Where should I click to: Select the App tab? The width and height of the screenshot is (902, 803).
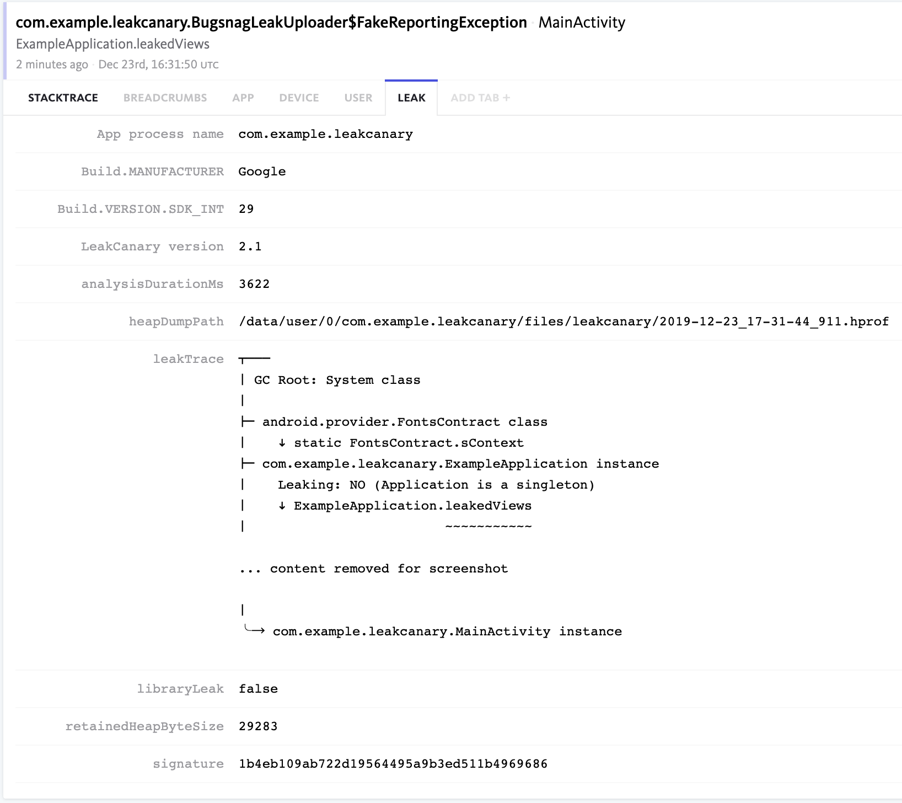pos(243,98)
